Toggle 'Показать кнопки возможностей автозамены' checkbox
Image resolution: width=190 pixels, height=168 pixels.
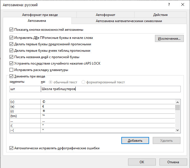coord(11,29)
